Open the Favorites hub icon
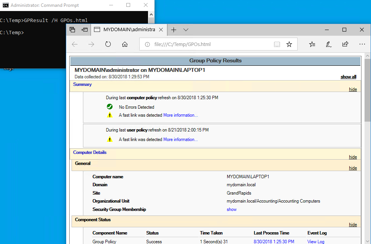The height and width of the screenshot is (244, 371). click(312, 44)
